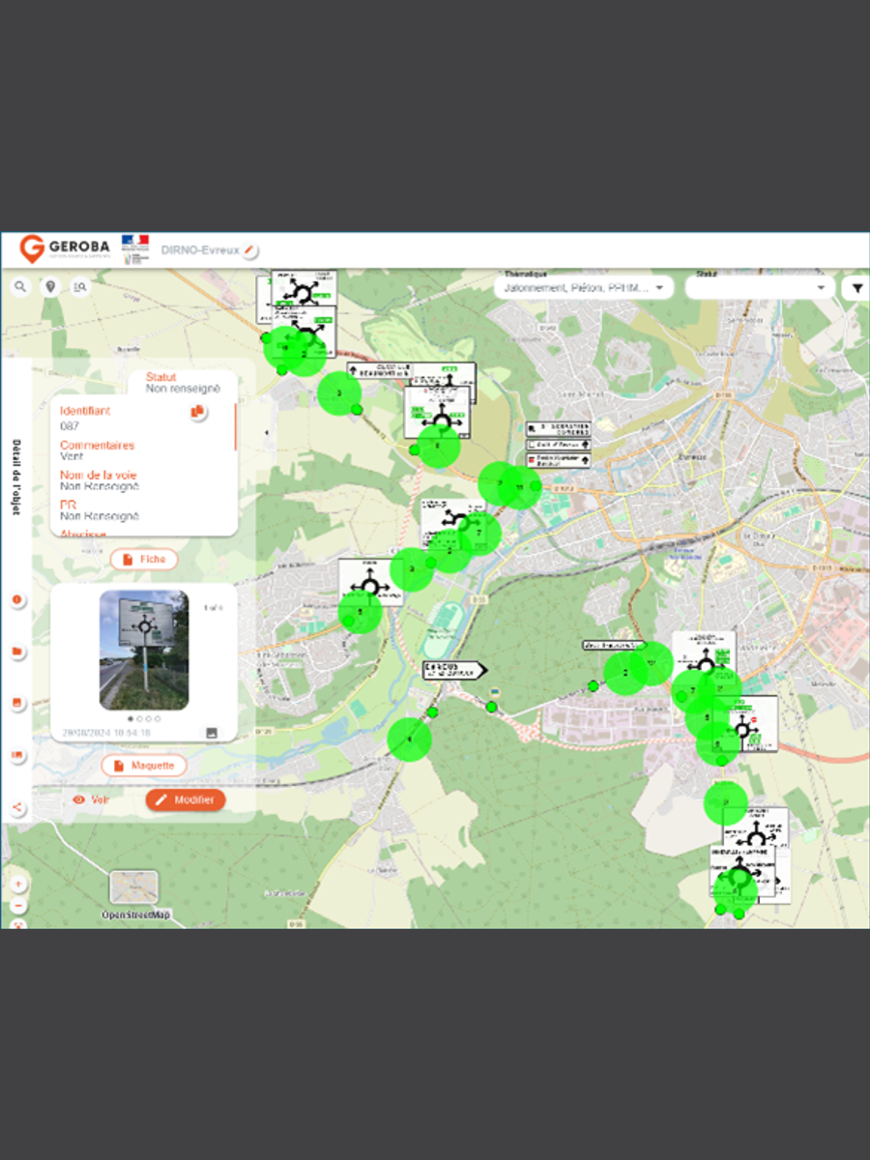Click the location pin icon in the top toolbar

[50, 287]
